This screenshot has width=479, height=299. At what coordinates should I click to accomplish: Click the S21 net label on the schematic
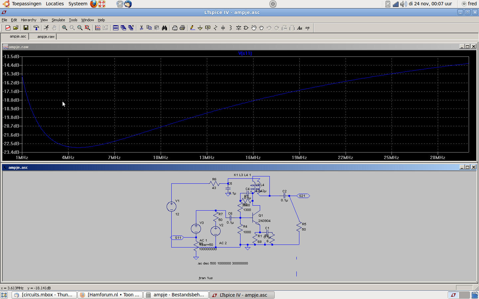click(303, 196)
